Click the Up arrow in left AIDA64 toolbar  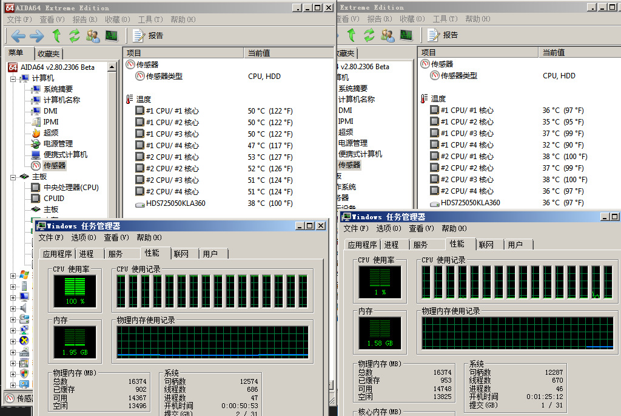click(x=56, y=36)
